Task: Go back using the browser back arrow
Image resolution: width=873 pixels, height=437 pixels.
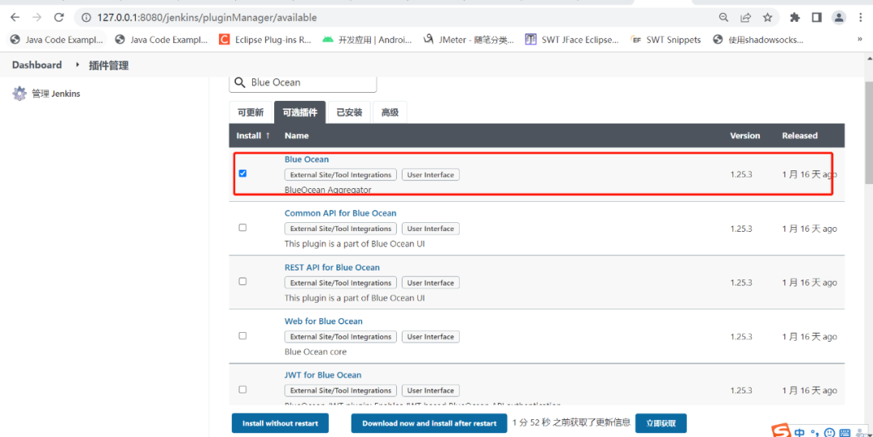Action: (x=15, y=17)
